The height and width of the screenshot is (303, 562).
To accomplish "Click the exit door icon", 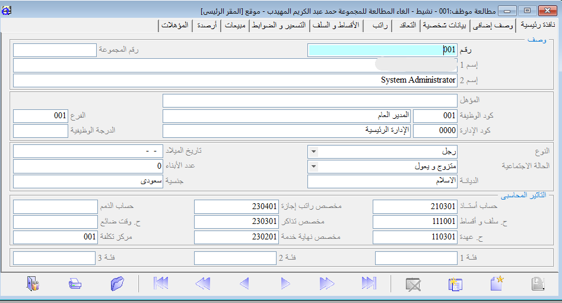I will [33, 283].
